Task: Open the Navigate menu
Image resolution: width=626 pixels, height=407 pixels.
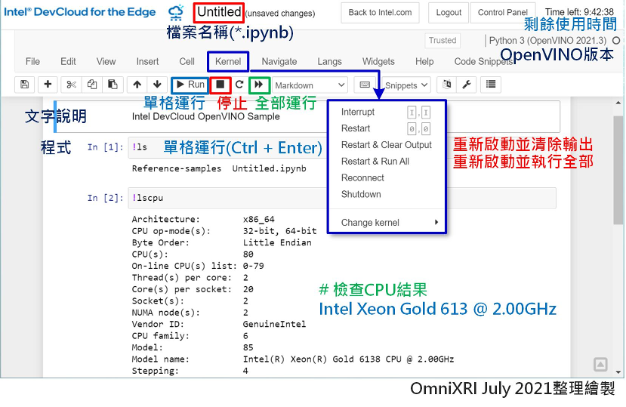Action: point(279,61)
